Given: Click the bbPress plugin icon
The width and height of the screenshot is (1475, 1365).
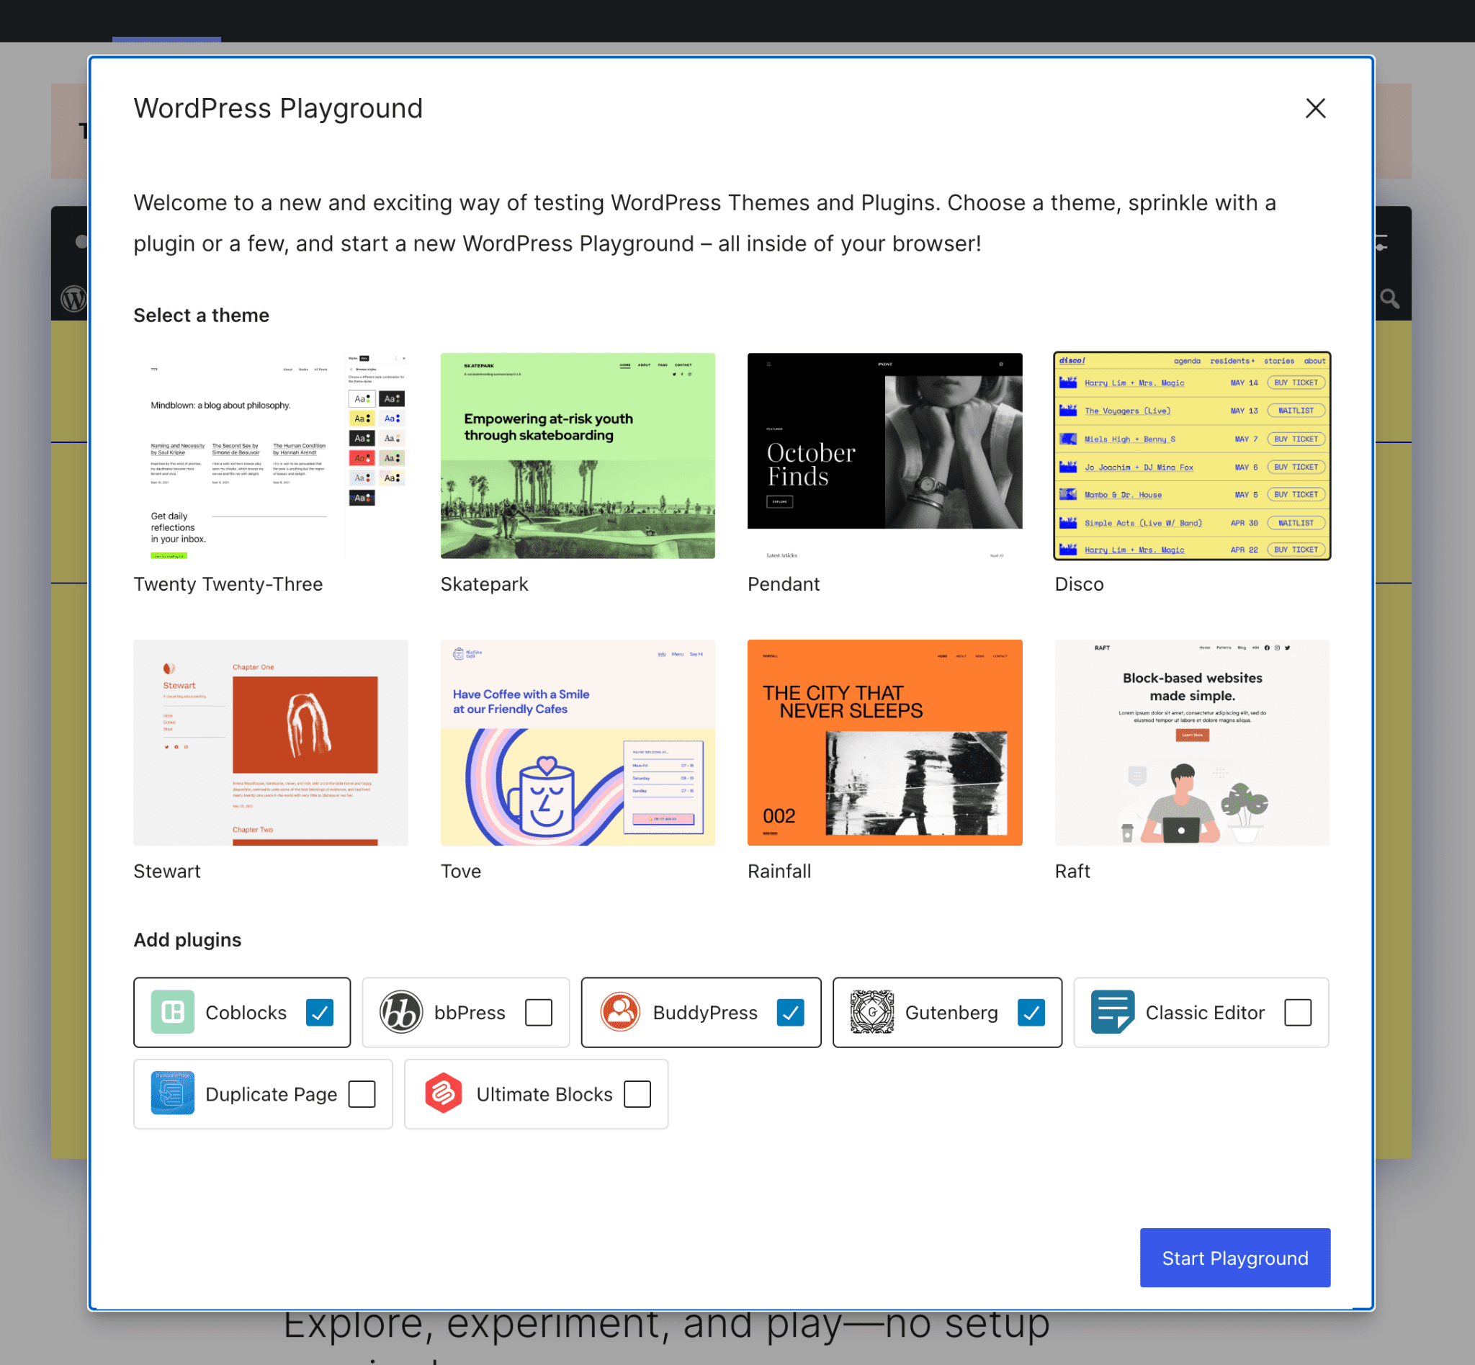Looking at the screenshot, I should pos(401,1011).
